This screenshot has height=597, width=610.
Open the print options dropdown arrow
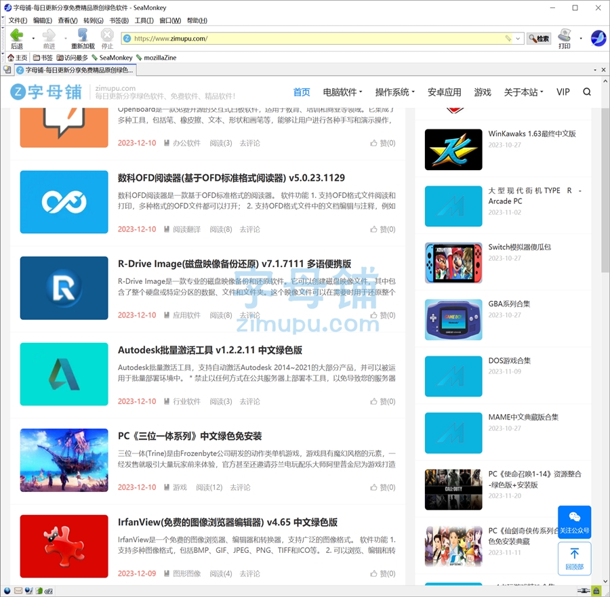tap(581, 38)
